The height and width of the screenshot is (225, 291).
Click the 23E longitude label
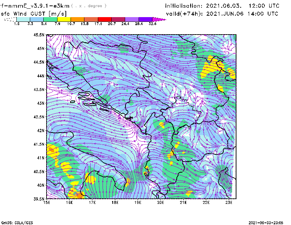pyautogui.click(x=229, y=202)
